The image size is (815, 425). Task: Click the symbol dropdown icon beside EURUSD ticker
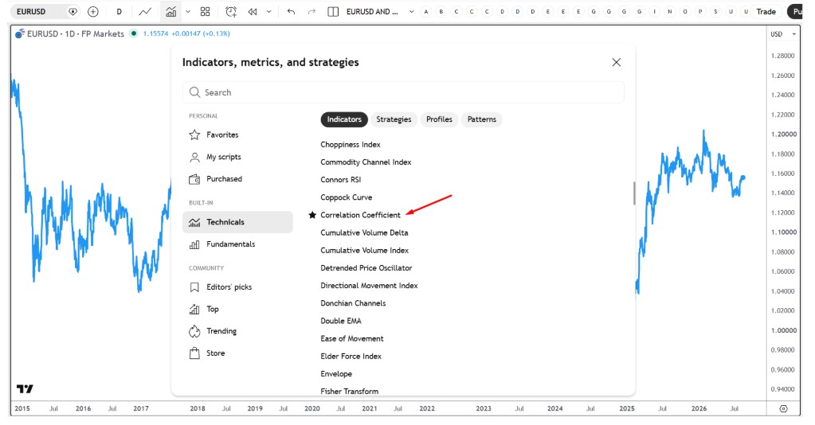tap(72, 11)
